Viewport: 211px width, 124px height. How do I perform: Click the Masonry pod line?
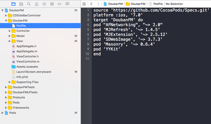click(x=124, y=44)
